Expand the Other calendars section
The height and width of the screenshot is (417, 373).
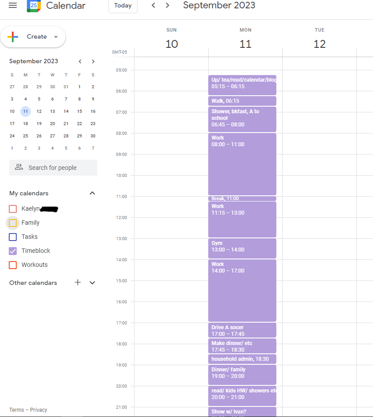tap(92, 283)
